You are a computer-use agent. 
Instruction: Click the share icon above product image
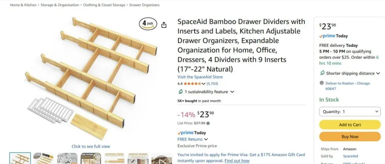click(x=164, y=25)
